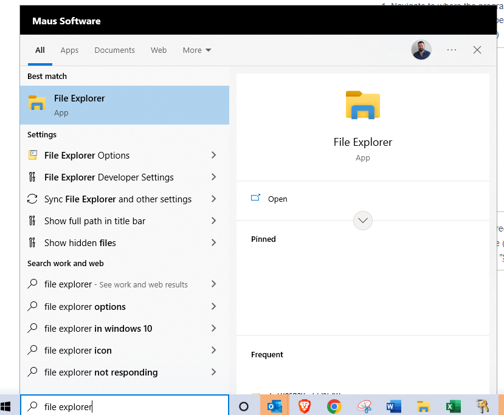Expand arrow beside Show hidden files
Viewport: 504px width, 415px height.
tap(214, 242)
